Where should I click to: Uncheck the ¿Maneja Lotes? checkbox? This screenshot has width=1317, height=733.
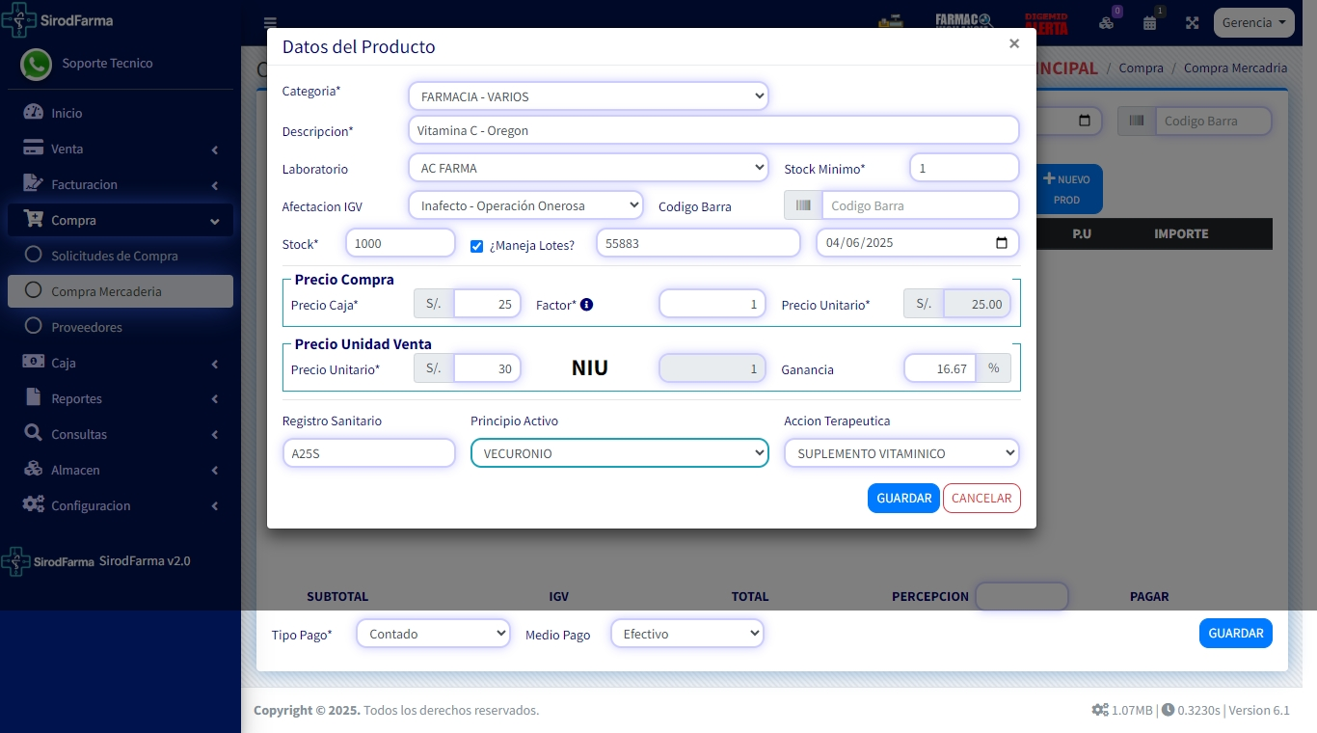[476, 246]
